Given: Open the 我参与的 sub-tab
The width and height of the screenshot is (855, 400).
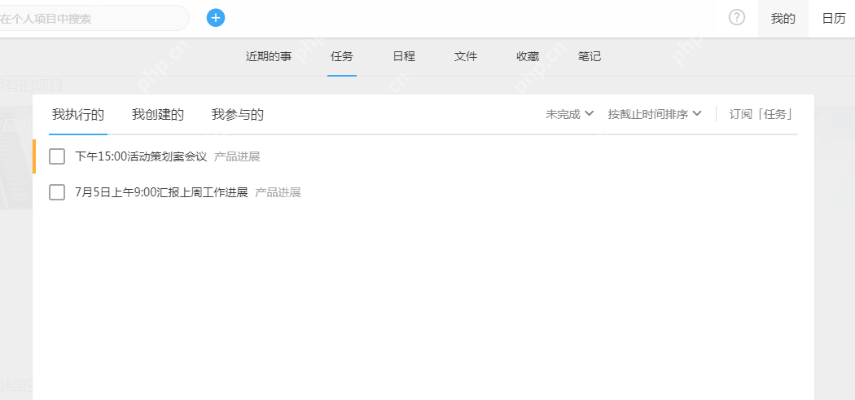Looking at the screenshot, I should click(238, 115).
